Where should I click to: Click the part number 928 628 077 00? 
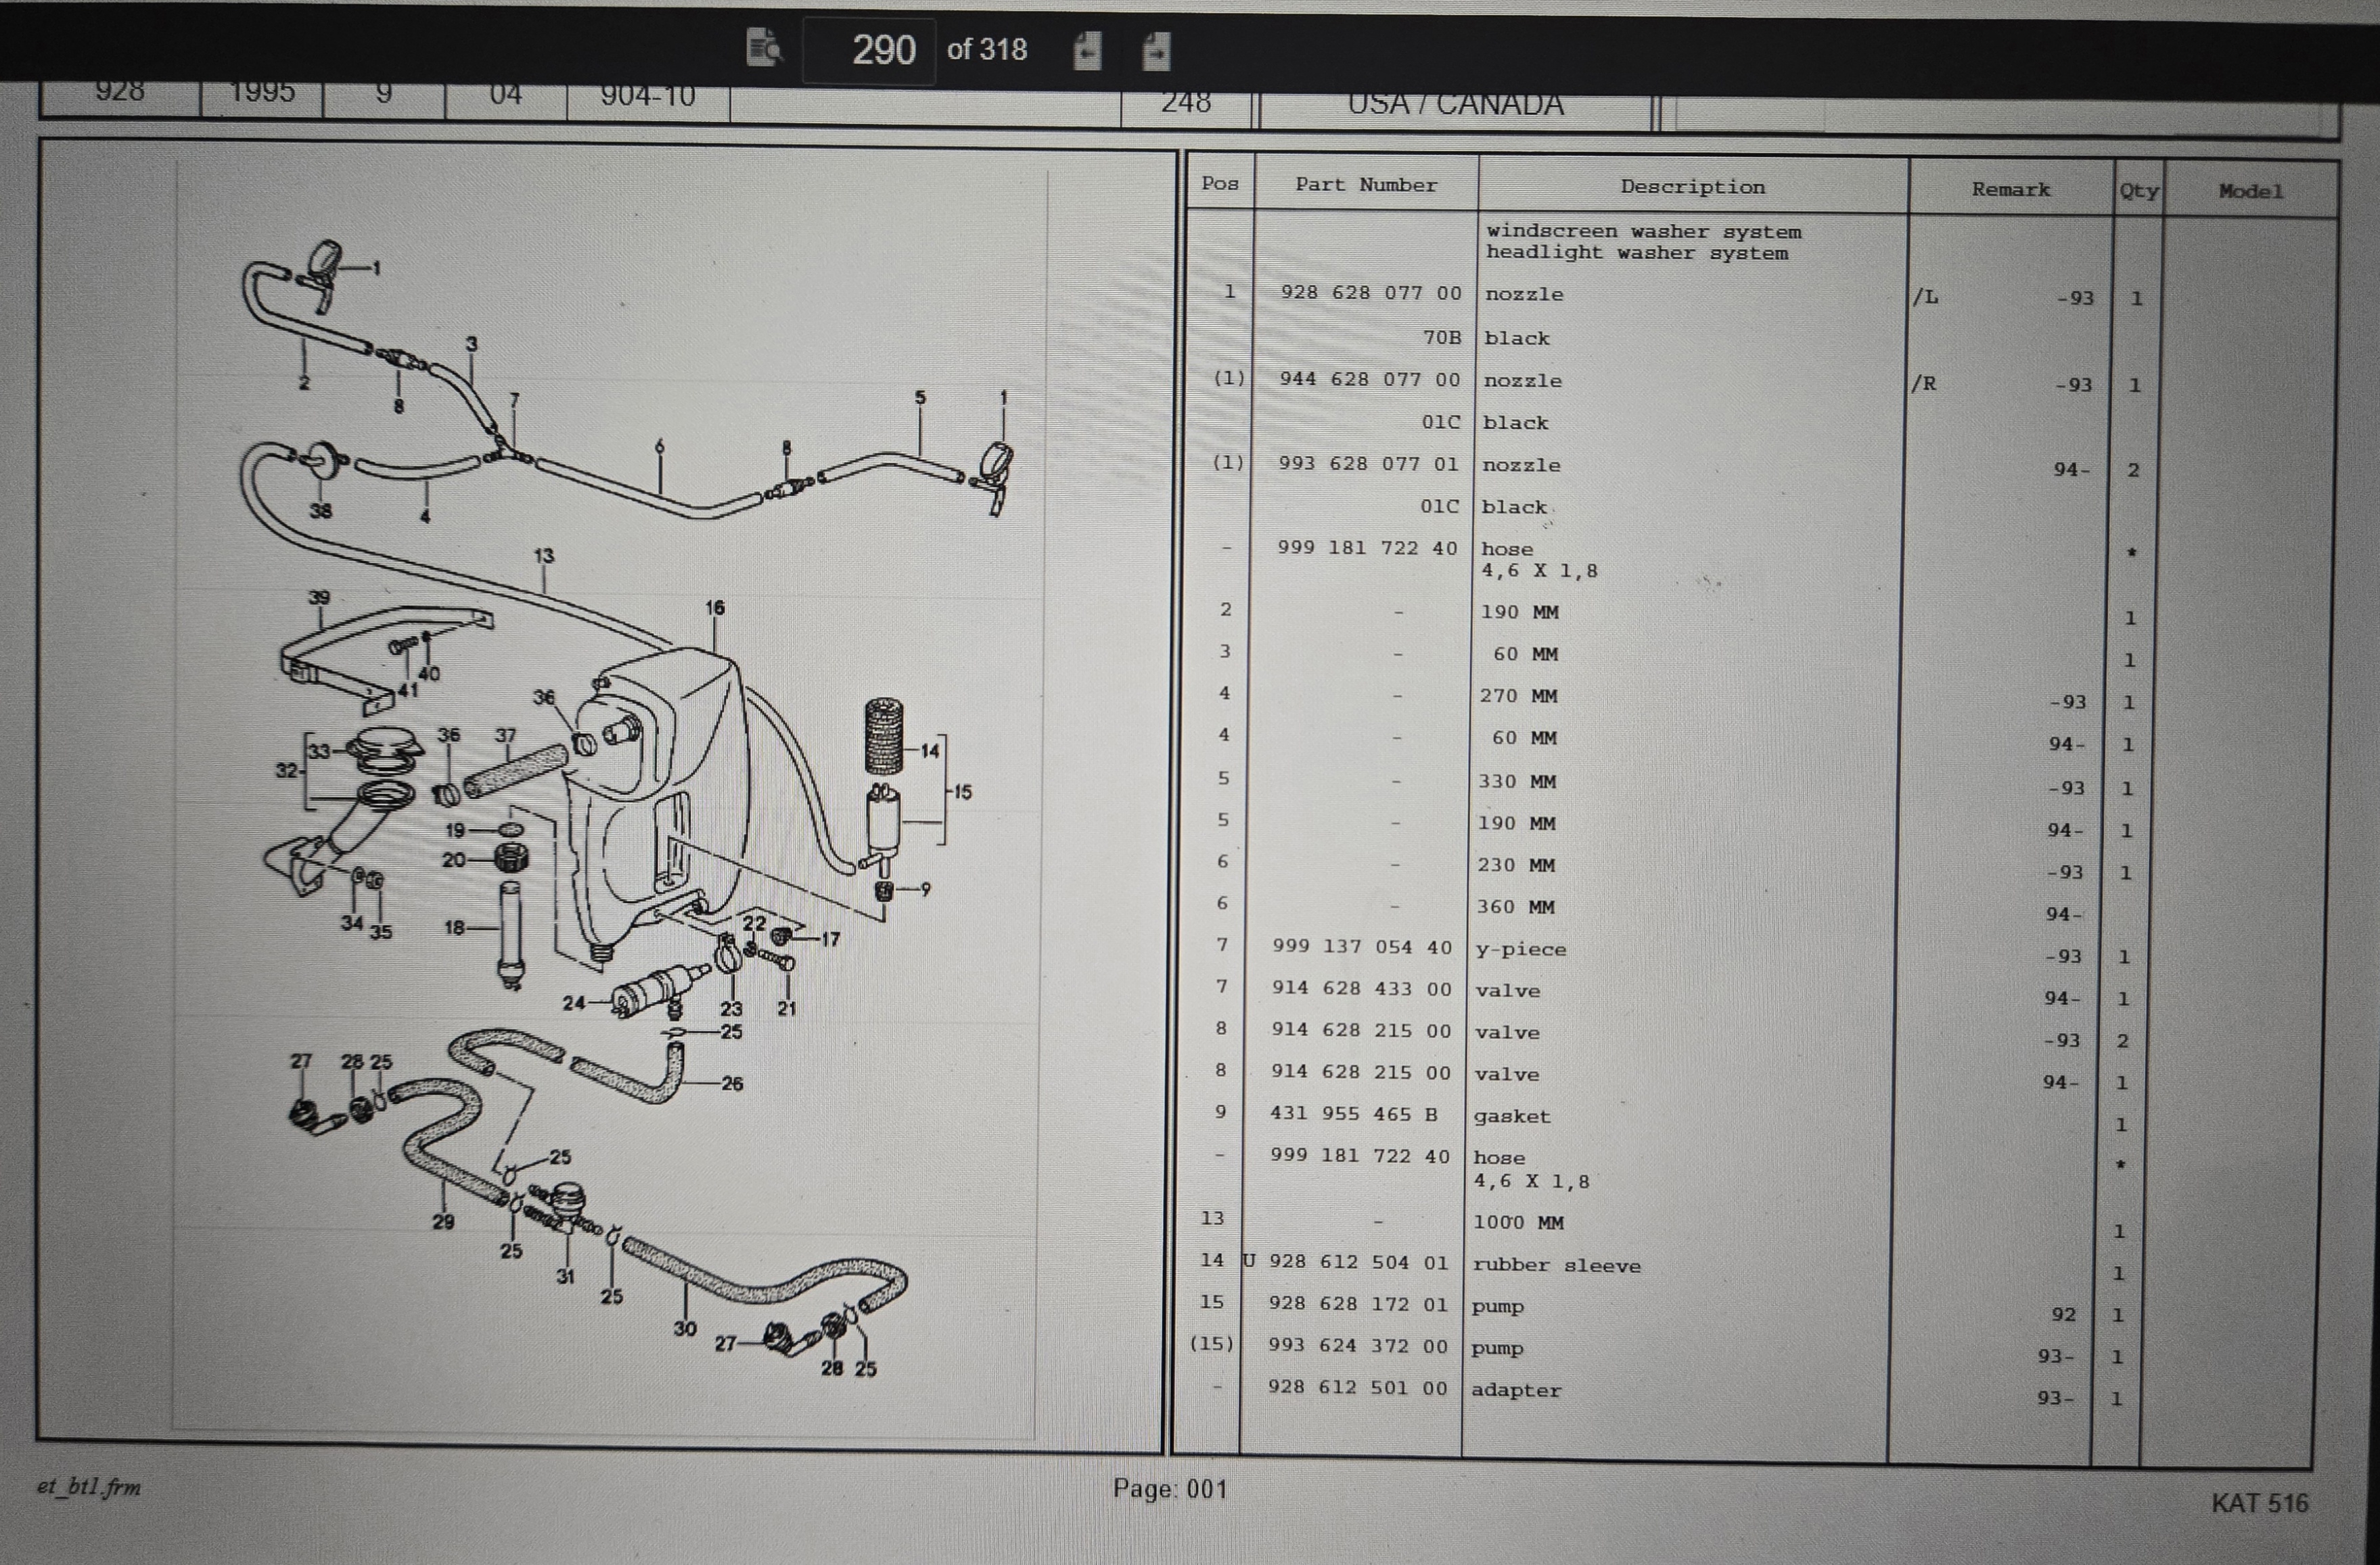(x=1371, y=293)
